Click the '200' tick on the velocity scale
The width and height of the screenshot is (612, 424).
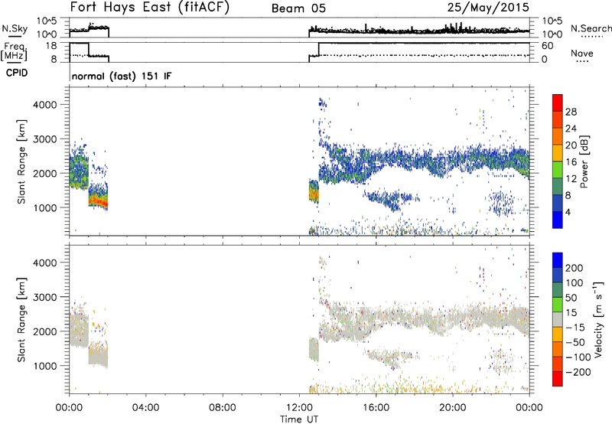point(575,268)
